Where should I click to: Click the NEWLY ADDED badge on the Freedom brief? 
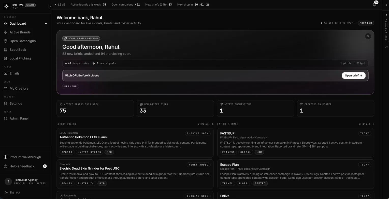[x=198, y=165]
